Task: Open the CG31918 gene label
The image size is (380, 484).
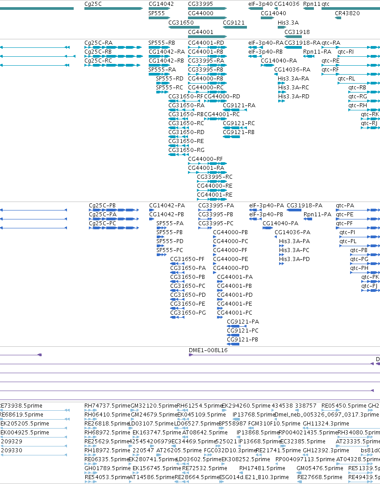Action: [x=297, y=32]
